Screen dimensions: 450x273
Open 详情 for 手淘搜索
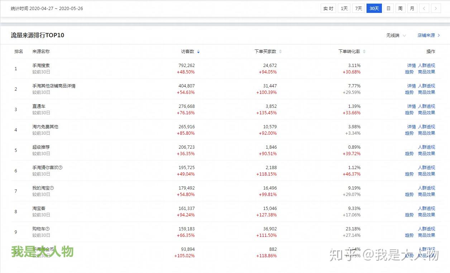(x=411, y=66)
